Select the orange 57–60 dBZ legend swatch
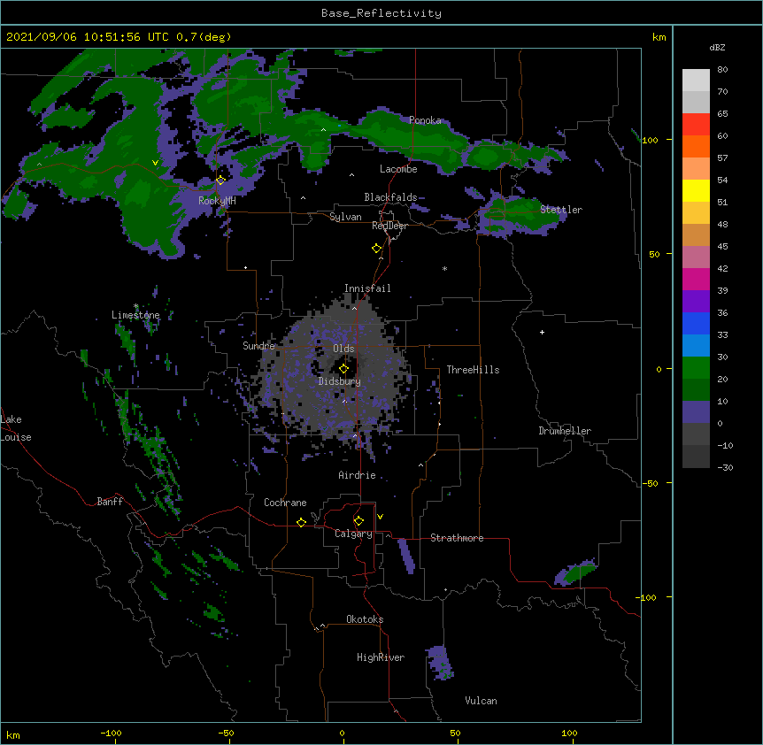Viewport: 763px width, 745px height. [x=696, y=146]
